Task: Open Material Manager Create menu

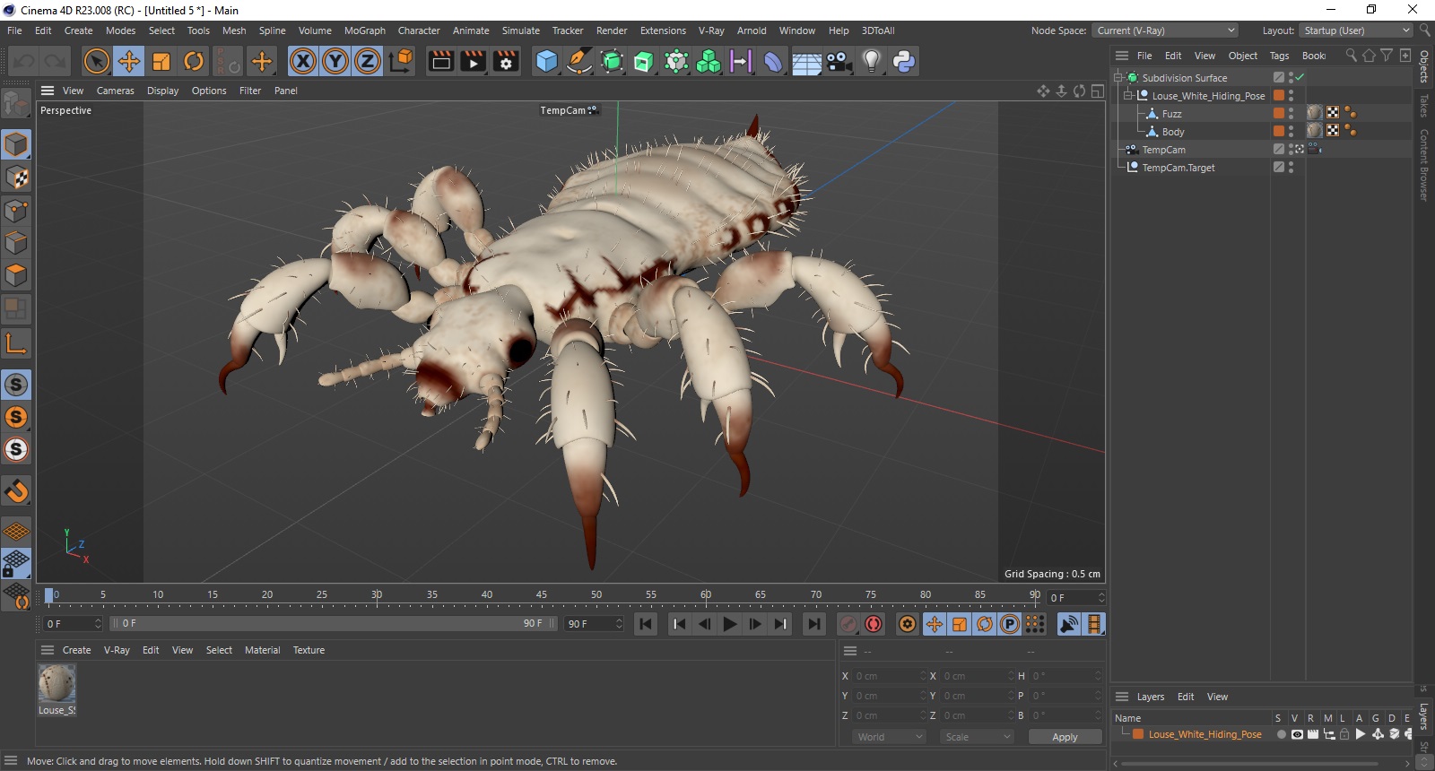Action: click(76, 650)
